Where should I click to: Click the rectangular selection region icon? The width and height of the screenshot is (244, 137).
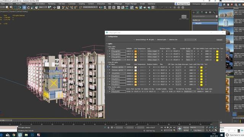[x=15, y=7]
